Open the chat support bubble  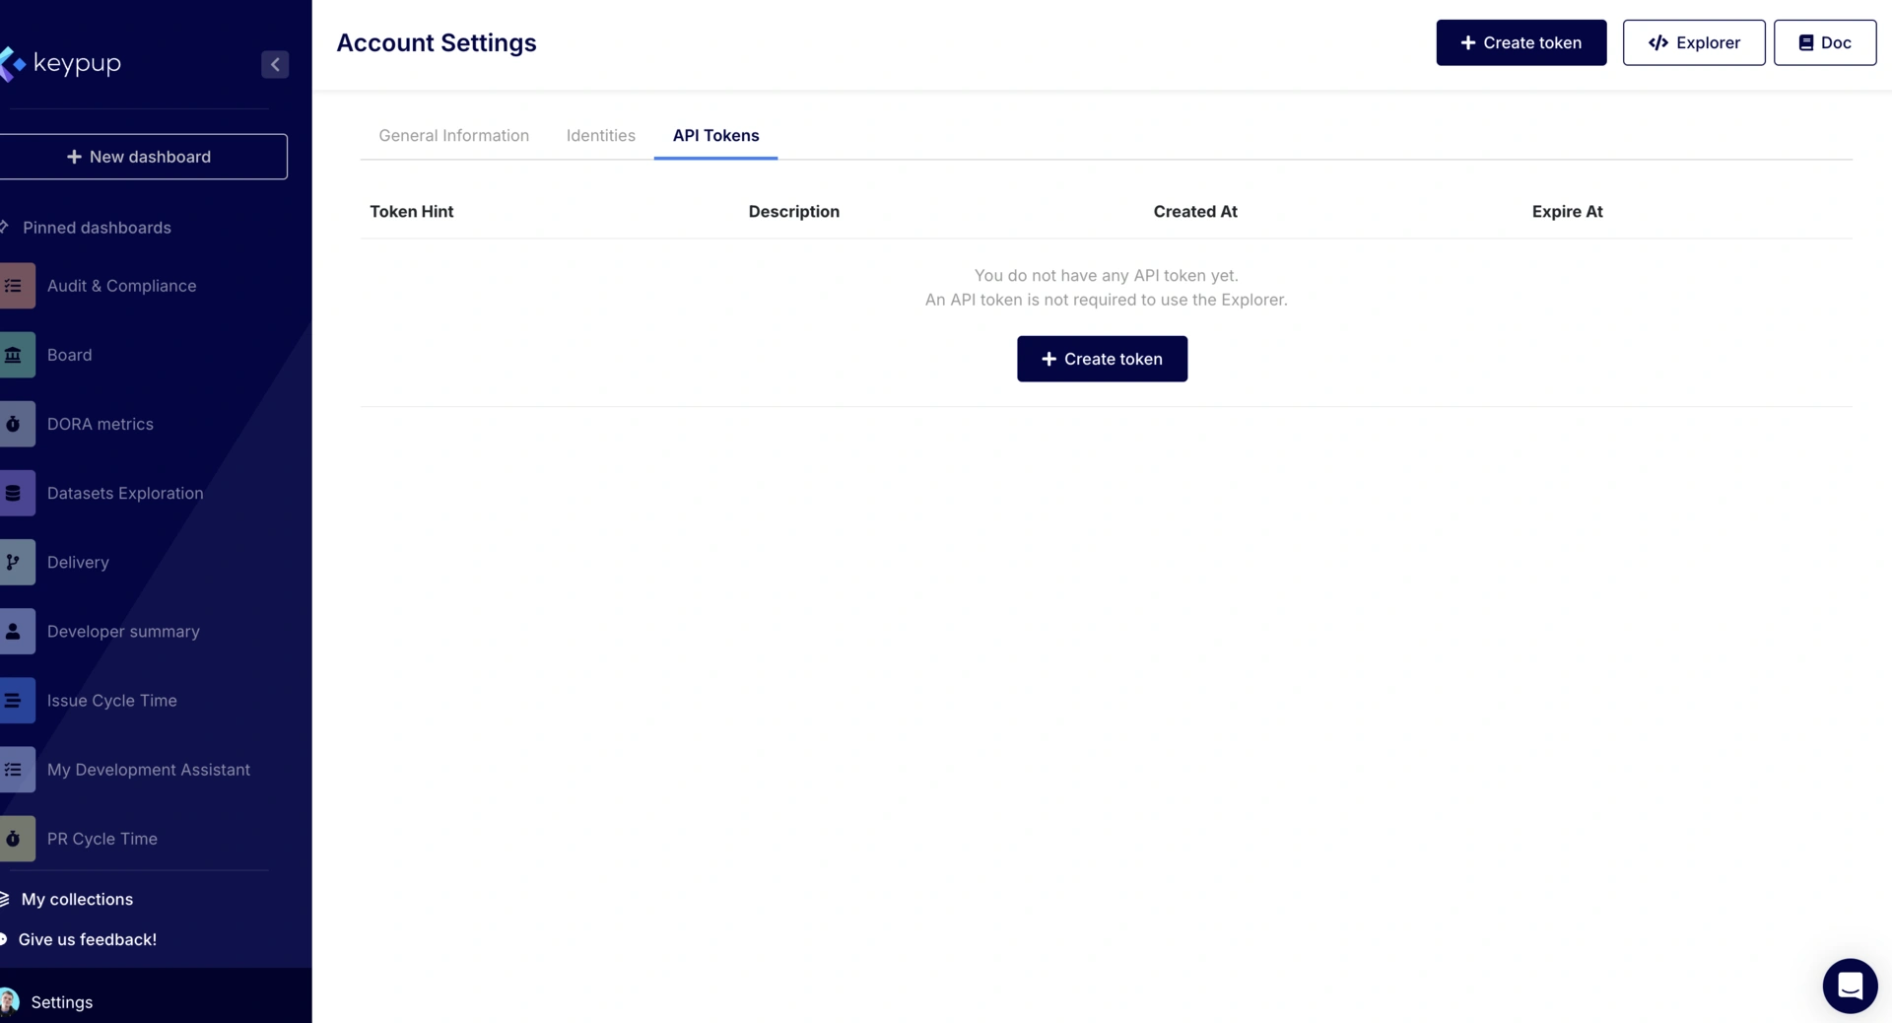[x=1850, y=986]
